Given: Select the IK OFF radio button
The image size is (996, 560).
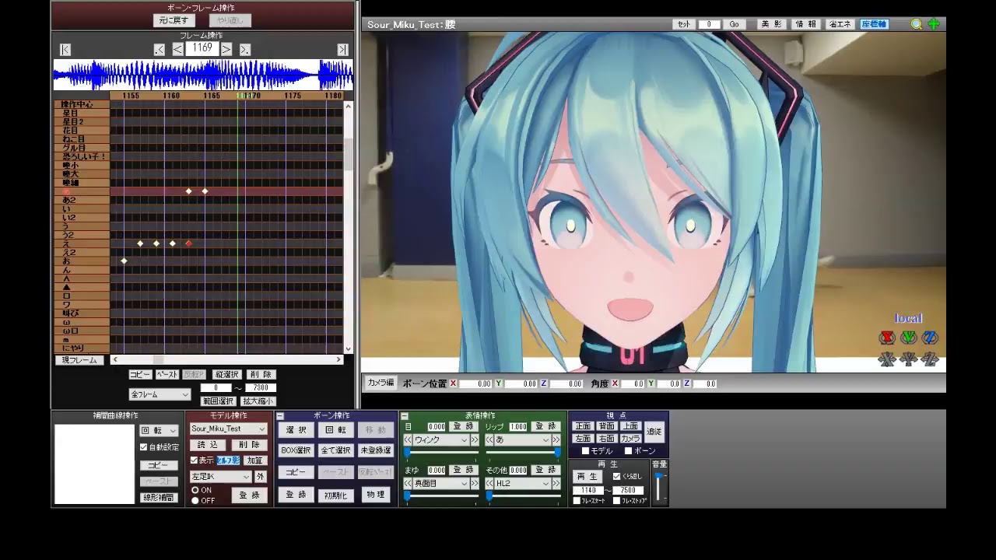Looking at the screenshot, I should pyautogui.click(x=195, y=501).
